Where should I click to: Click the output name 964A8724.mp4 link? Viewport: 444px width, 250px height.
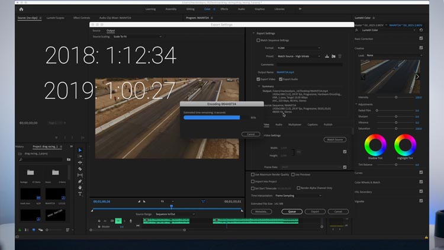pyautogui.click(x=285, y=72)
